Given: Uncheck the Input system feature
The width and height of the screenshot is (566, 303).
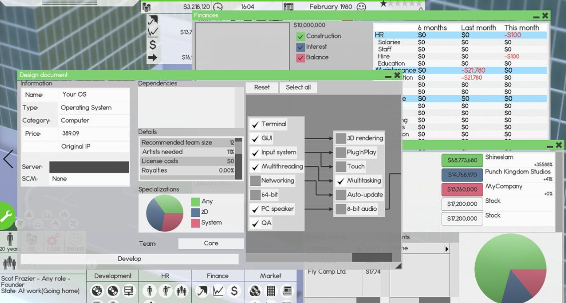Looking at the screenshot, I should click(x=255, y=153).
